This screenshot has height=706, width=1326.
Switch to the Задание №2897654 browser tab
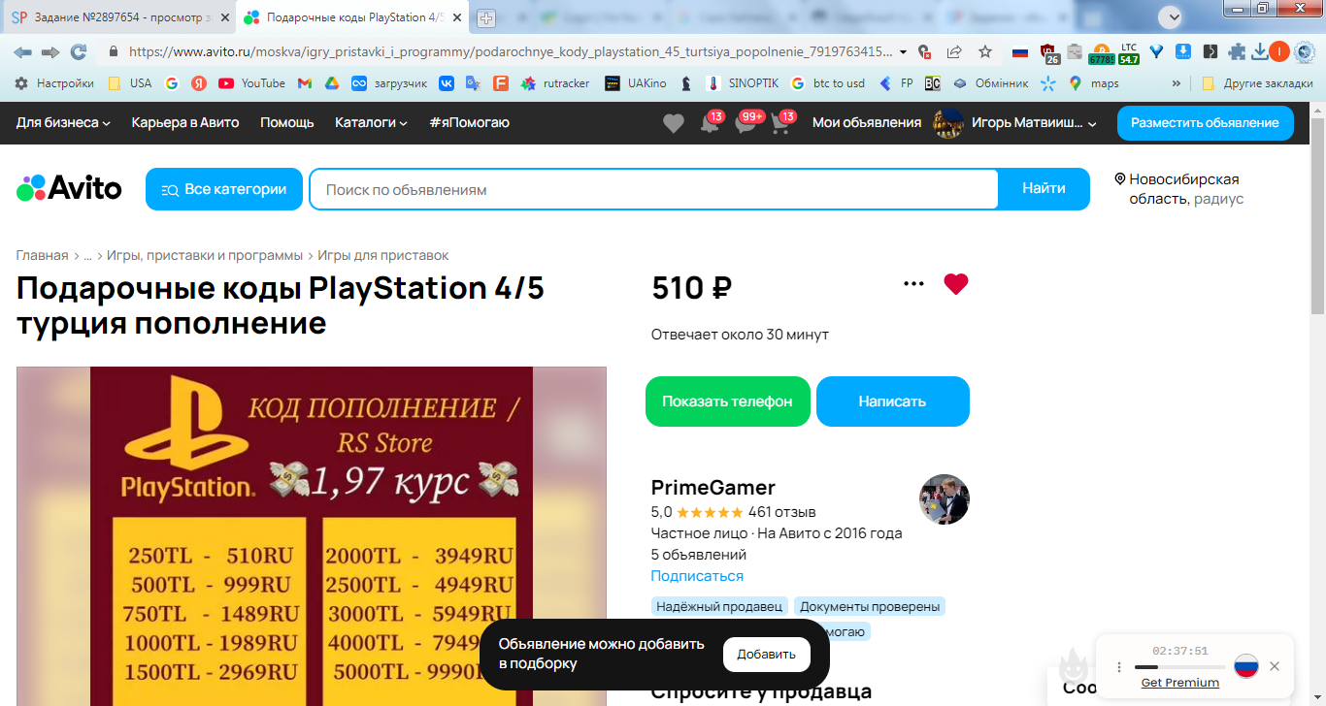pos(119,17)
